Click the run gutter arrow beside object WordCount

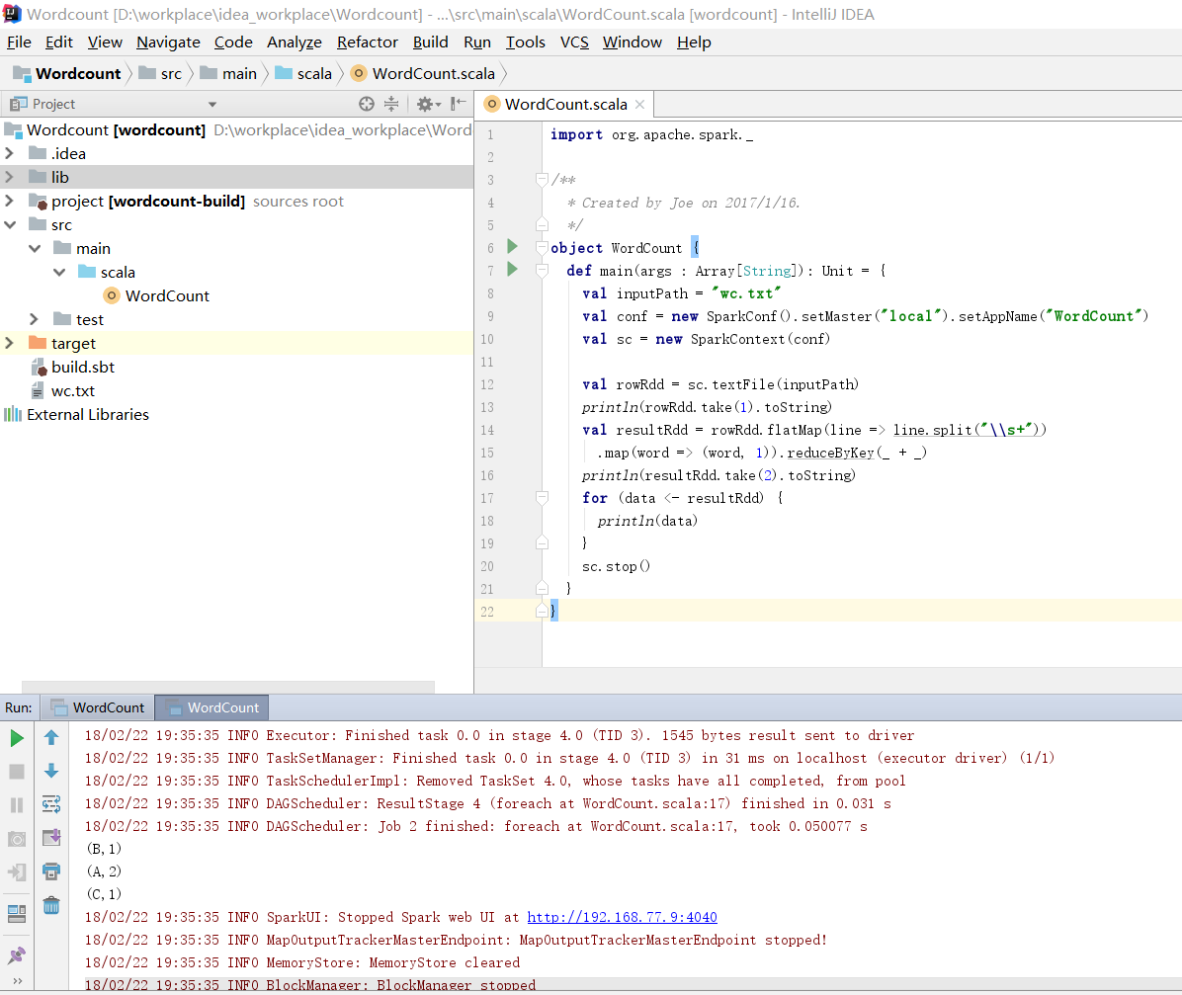click(513, 246)
